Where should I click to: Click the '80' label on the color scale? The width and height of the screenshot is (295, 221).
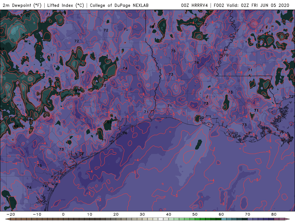[x=274, y=214]
